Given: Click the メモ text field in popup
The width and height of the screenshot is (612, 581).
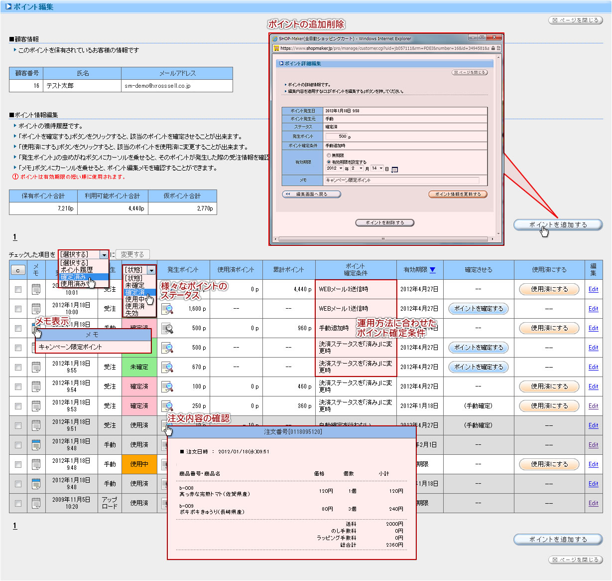Looking at the screenshot, I should [402, 180].
